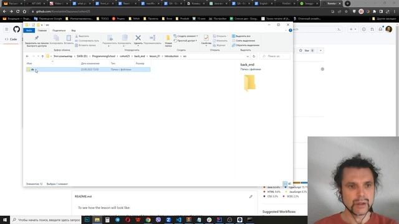
Task: Sort by Name (Имя) column header
Action: tap(29, 63)
